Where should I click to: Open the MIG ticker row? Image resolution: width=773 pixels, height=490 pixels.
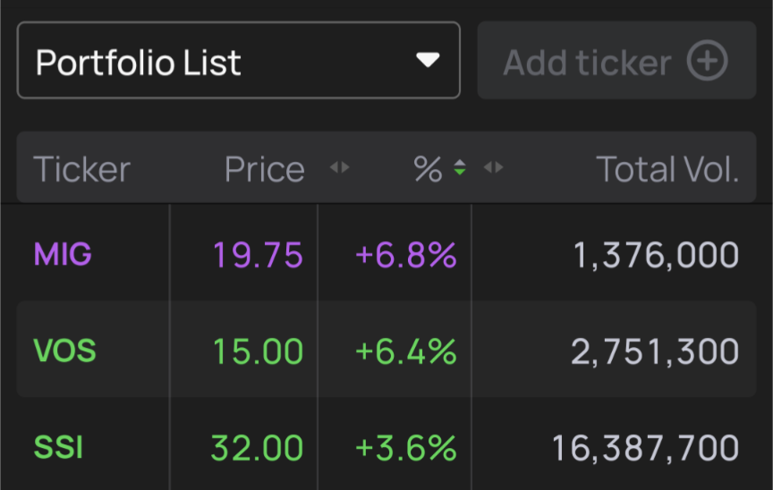coord(63,255)
